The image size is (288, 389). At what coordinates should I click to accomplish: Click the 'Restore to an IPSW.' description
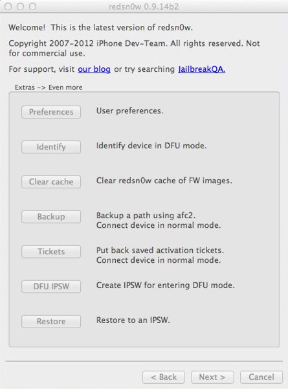[133, 320]
